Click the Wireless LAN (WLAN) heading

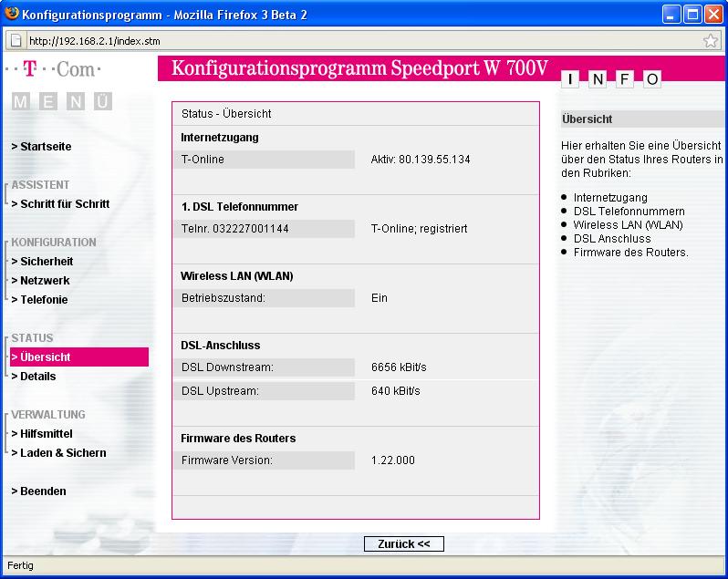pos(237,276)
